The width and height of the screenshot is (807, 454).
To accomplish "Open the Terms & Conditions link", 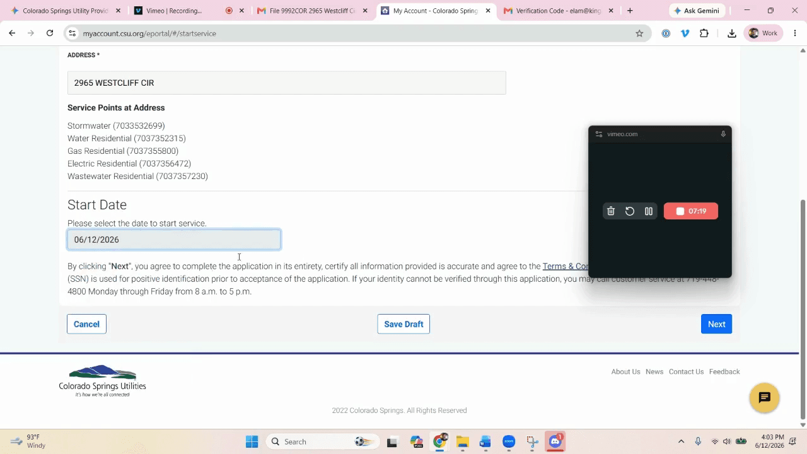I will [x=566, y=266].
